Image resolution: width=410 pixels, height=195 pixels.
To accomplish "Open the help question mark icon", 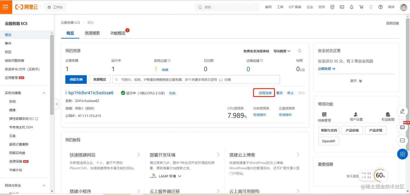I will [380, 7].
